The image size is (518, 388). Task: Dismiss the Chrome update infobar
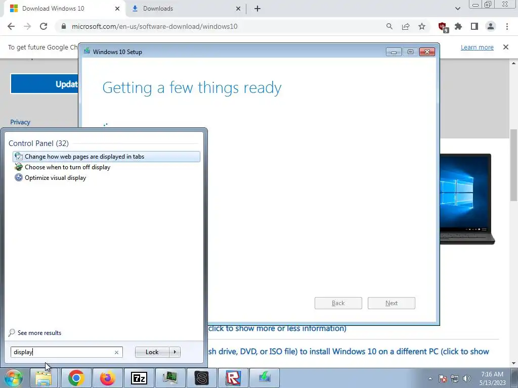506,47
